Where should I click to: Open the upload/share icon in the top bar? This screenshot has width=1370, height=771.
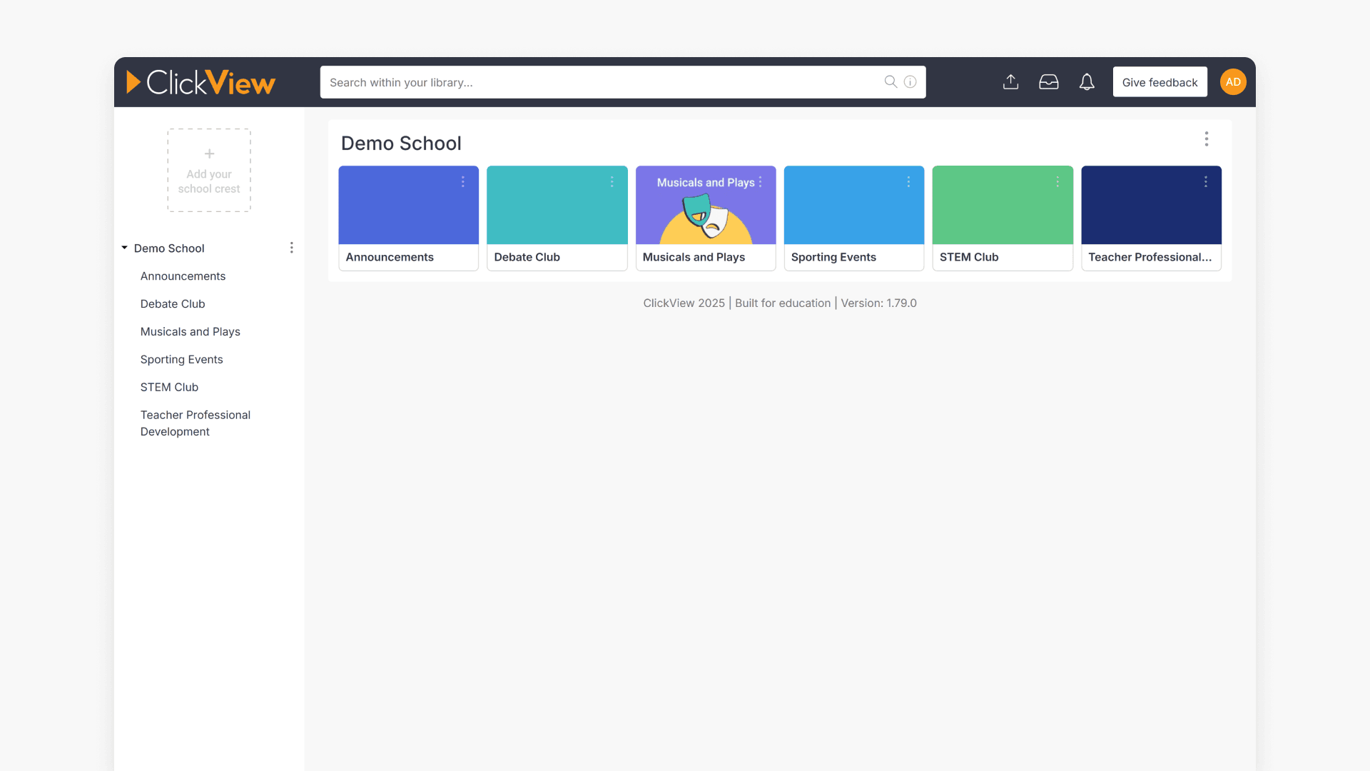pos(1010,81)
